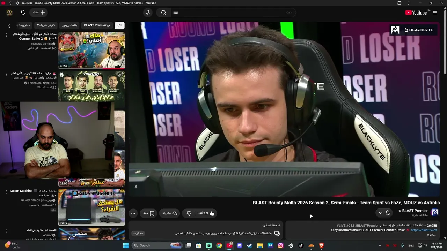This screenshot has width=447, height=251.
Task: Open the weather widget showing 34°C
Action: [12, 245]
